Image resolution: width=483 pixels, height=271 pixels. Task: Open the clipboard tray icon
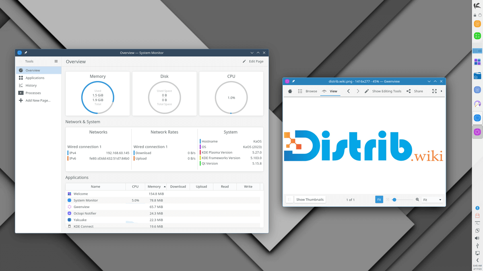coord(477,230)
